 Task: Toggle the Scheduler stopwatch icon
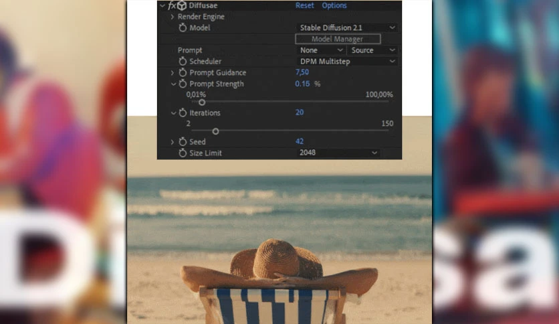[x=183, y=62]
